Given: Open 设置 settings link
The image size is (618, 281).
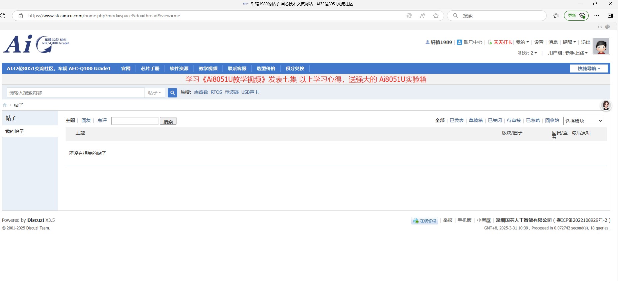Looking at the screenshot, I should point(539,42).
